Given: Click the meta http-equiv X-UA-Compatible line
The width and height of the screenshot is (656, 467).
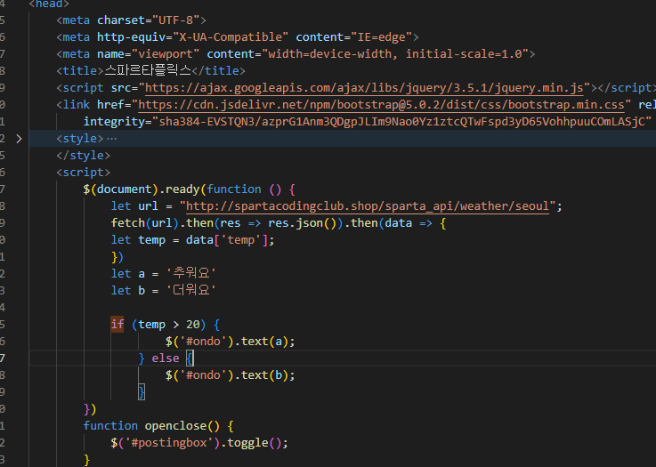Looking at the screenshot, I should click(238, 37).
